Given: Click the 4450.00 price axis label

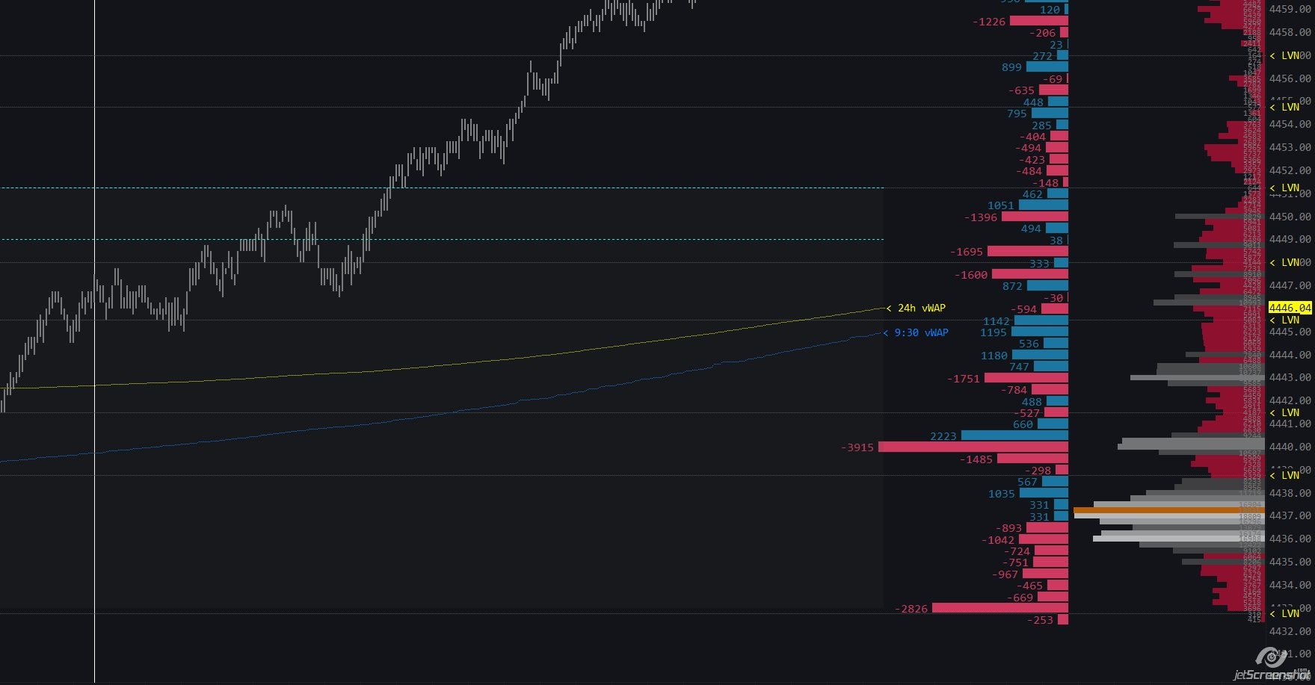Looking at the screenshot, I should [x=1290, y=217].
